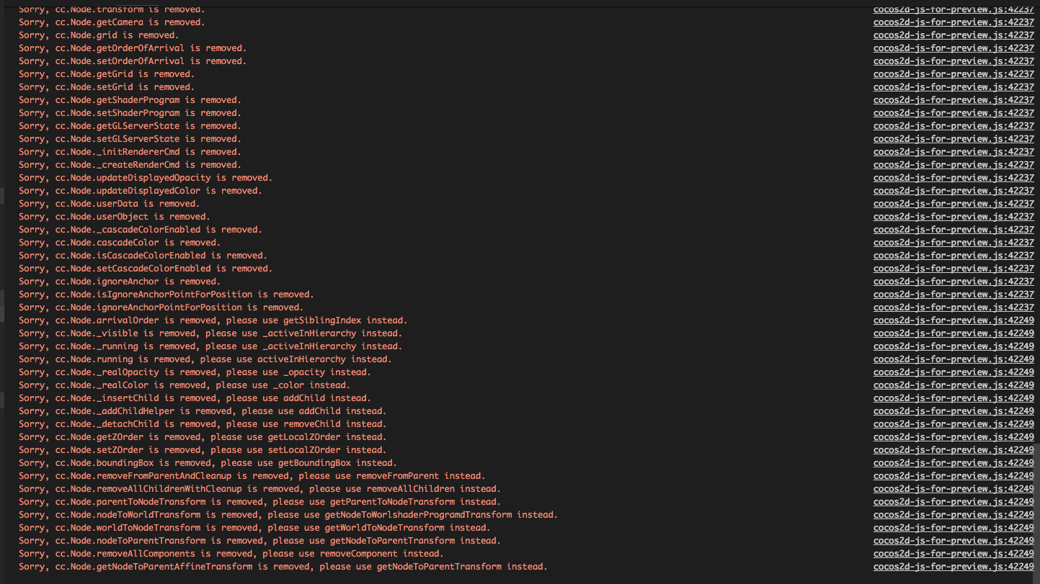This screenshot has width=1040, height=584.
Task: Click the cc.Node.setOrderOfArrival removed log message
Action: [132, 61]
